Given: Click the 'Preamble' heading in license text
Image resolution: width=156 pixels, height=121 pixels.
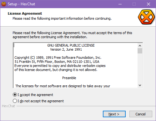Looking at the screenshot, I should (69, 78).
